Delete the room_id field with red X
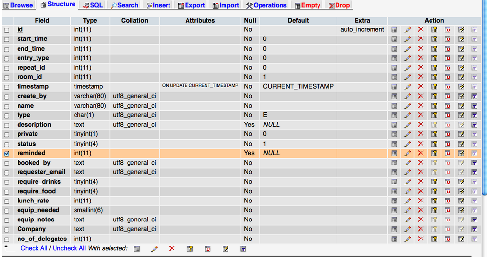The height and width of the screenshot is (257, 487). pyautogui.click(x=421, y=77)
